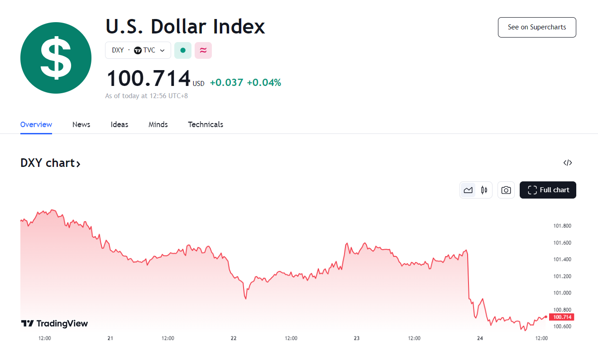Click the pink approximate-equals derived data icon
This screenshot has height=351, width=598.
pyautogui.click(x=203, y=50)
